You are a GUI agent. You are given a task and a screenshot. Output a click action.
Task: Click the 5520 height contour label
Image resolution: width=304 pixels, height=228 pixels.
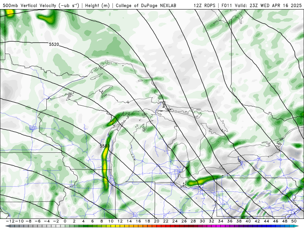(x=54, y=44)
